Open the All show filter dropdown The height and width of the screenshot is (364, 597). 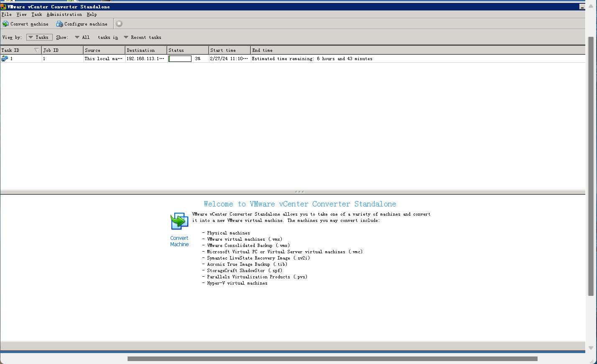[x=82, y=37]
